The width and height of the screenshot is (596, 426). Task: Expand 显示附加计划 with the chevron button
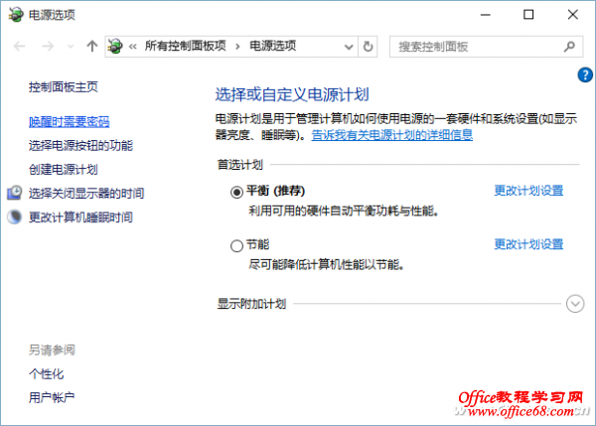(x=575, y=304)
